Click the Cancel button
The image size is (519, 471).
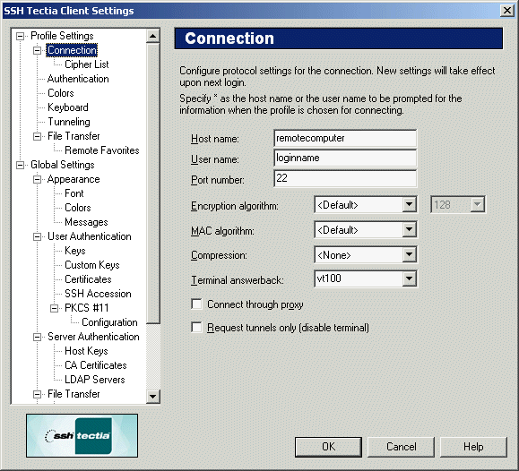402,447
